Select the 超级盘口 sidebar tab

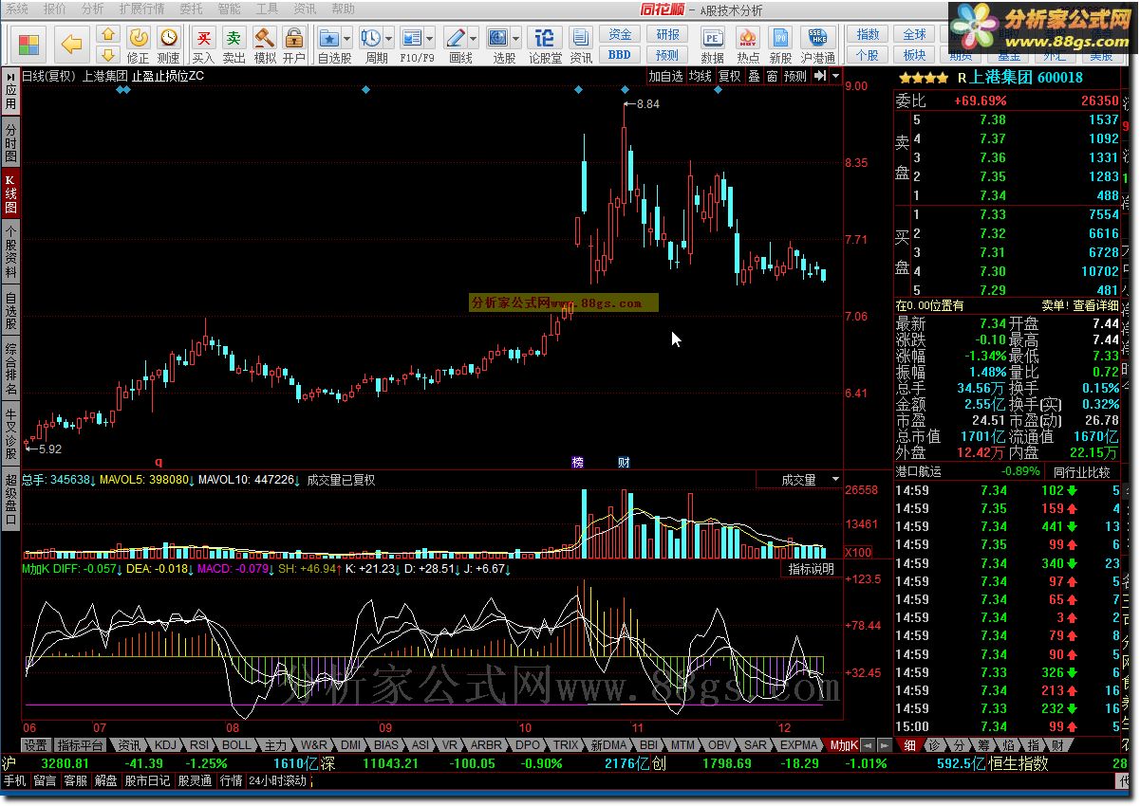pyautogui.click(x=10, y=500)
